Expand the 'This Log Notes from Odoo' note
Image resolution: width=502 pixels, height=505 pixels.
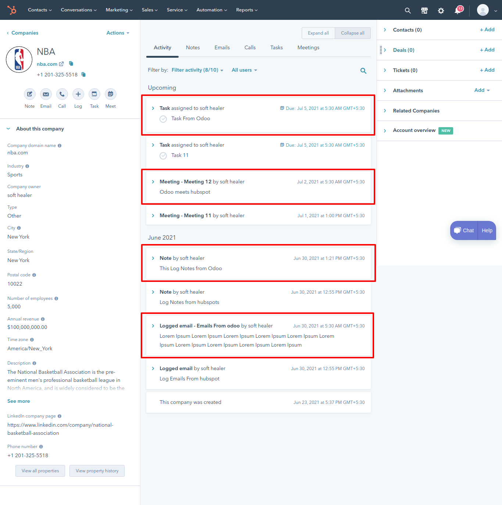point(153,258)
